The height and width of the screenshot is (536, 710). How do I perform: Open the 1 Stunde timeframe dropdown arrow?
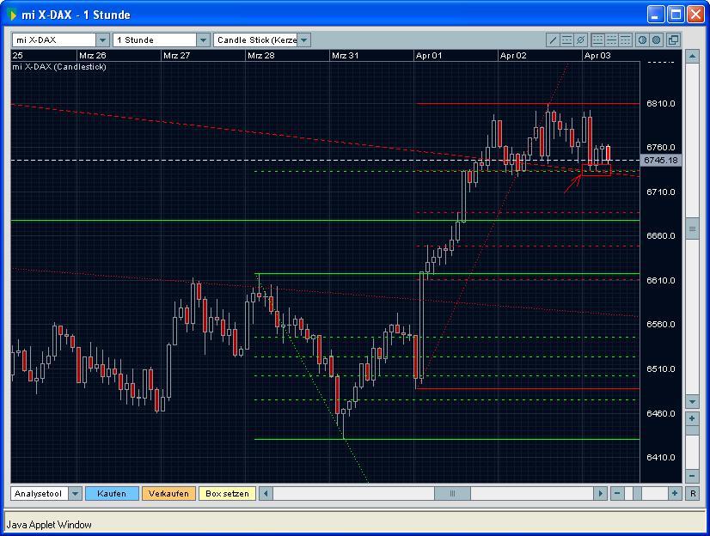pos(204,40)
